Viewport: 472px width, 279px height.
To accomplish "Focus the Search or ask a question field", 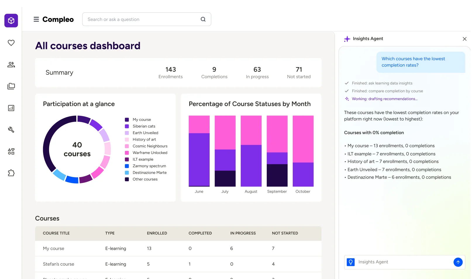I will tap(147, 19).
